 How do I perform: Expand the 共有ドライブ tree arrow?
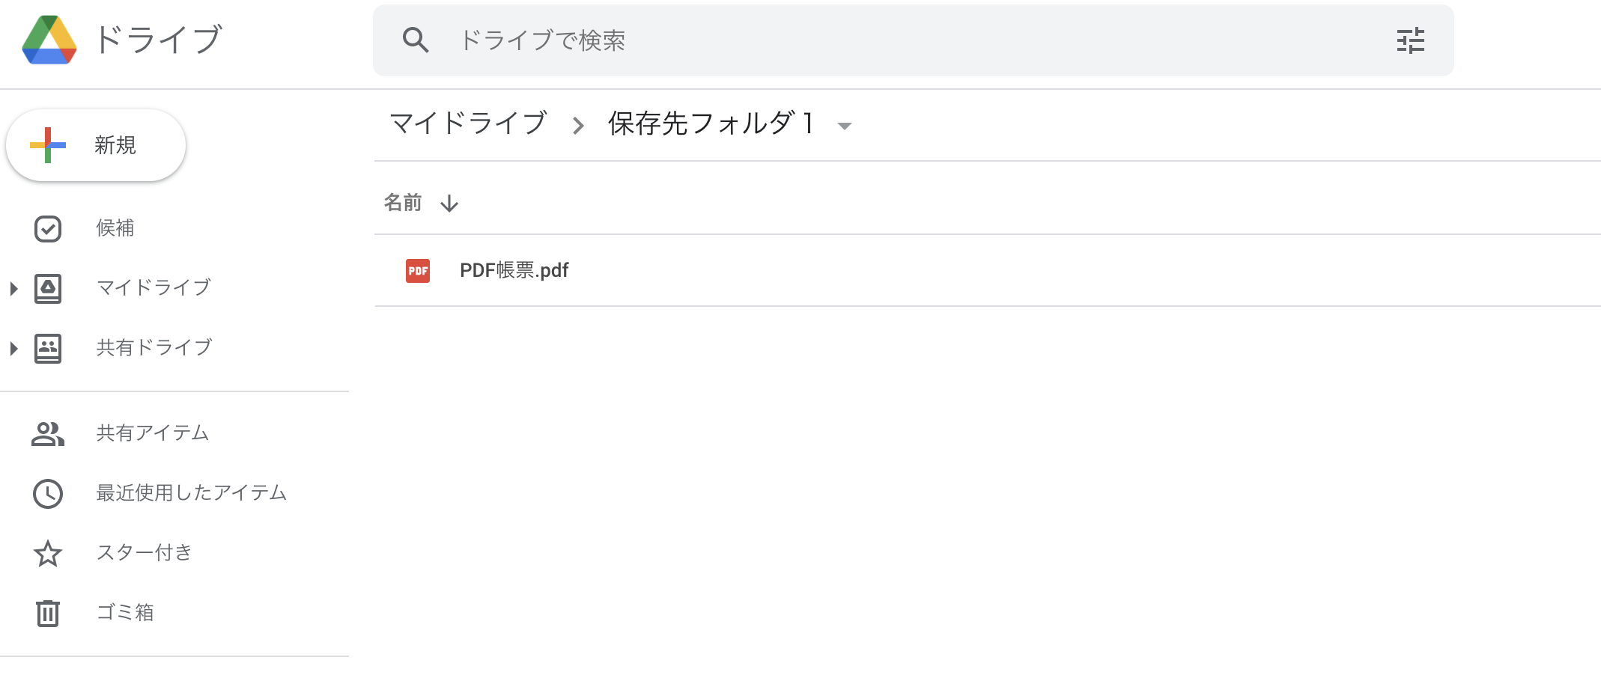[12, 347]
